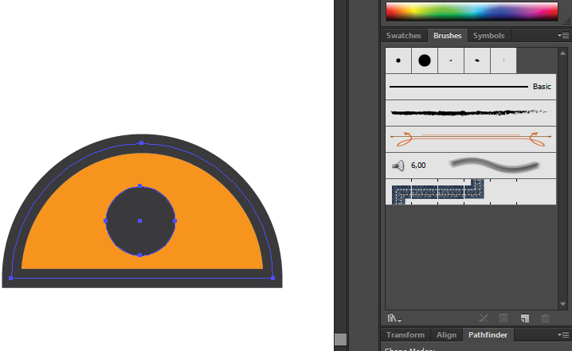Select the large round calligraphic brush

[425, 60]
